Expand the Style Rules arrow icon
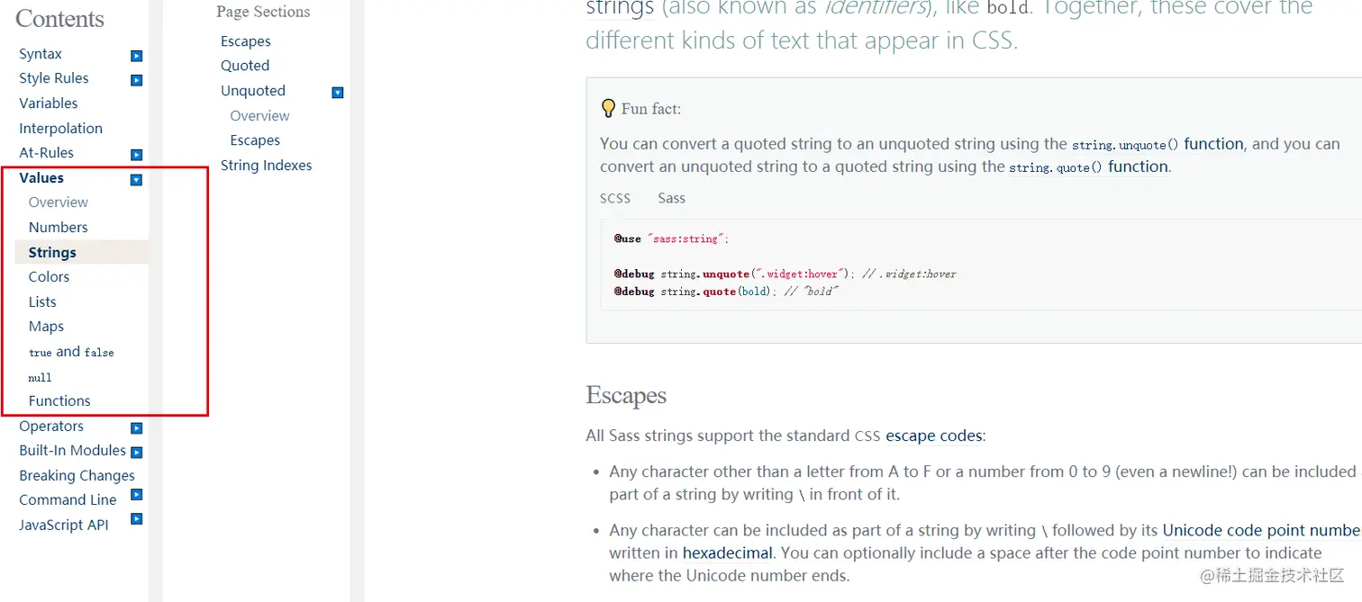 point(136,80)
